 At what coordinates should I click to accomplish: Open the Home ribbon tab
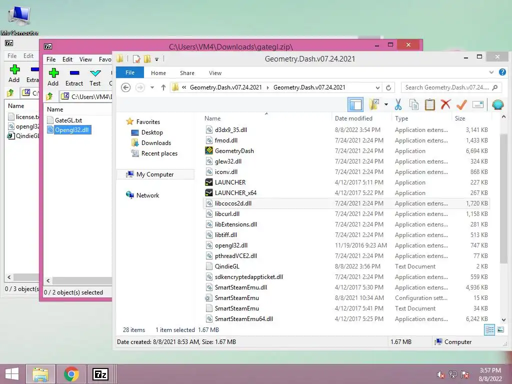point(158,73)
